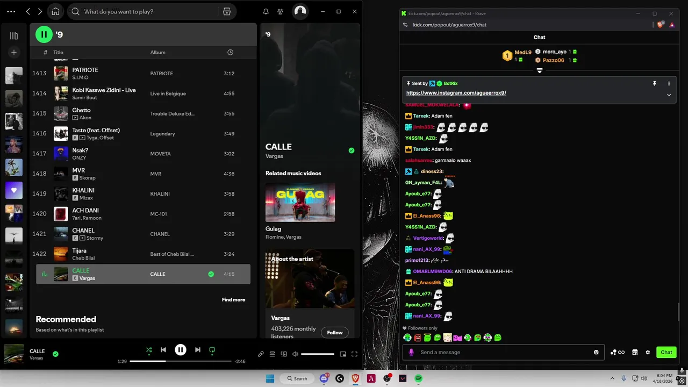688x387 pixels.
Task: Open Spotify Home
Action: pyautogui.click(x=55, y=11)
